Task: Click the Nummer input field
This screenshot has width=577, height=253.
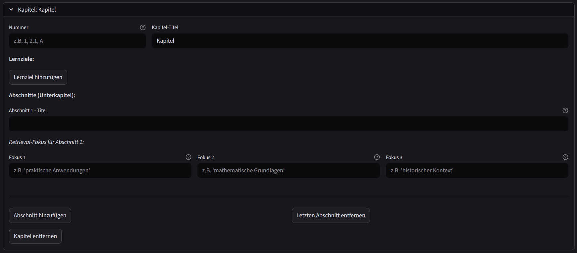Action: tap(77, 41)
